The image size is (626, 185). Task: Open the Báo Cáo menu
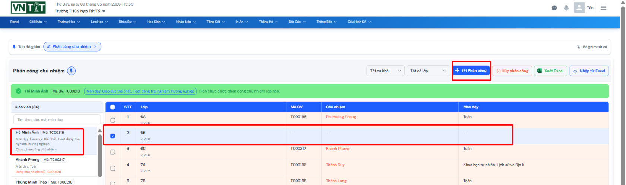(x=297, y=22)
